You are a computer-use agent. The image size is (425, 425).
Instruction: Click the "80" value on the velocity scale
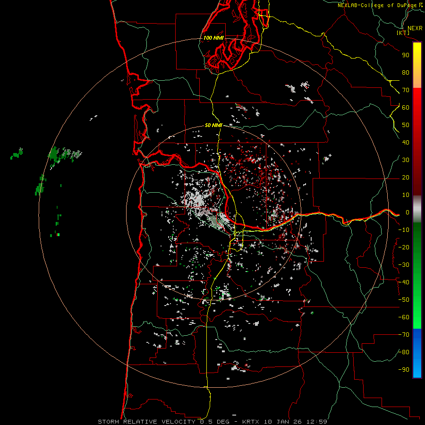point(406,73)
